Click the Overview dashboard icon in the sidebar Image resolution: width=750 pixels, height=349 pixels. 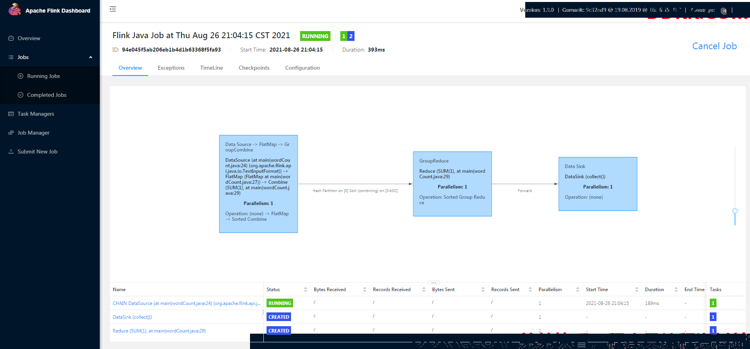11,38
